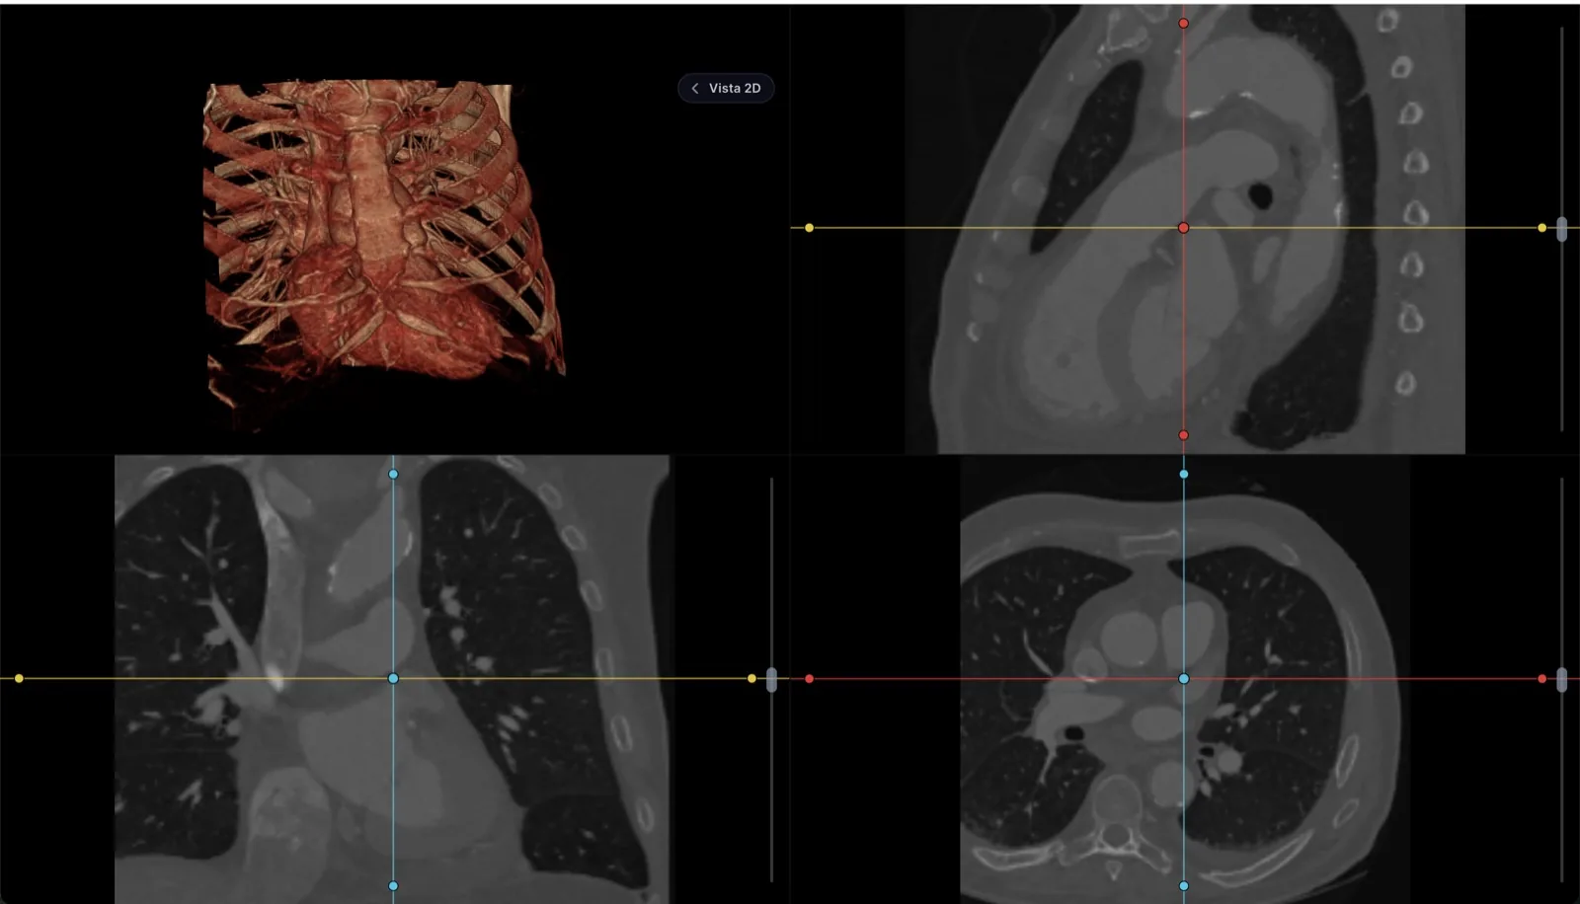Select the right yellow line handle in the coronal view
Viewport: 1580px width, 904px height.
click(x=752, y=679)
